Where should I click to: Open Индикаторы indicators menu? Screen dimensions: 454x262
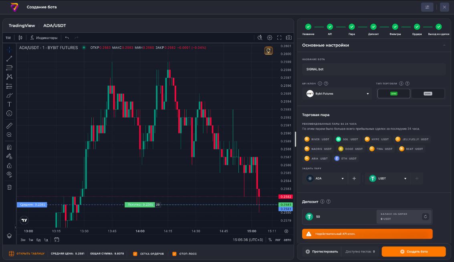tap(44, 38)
